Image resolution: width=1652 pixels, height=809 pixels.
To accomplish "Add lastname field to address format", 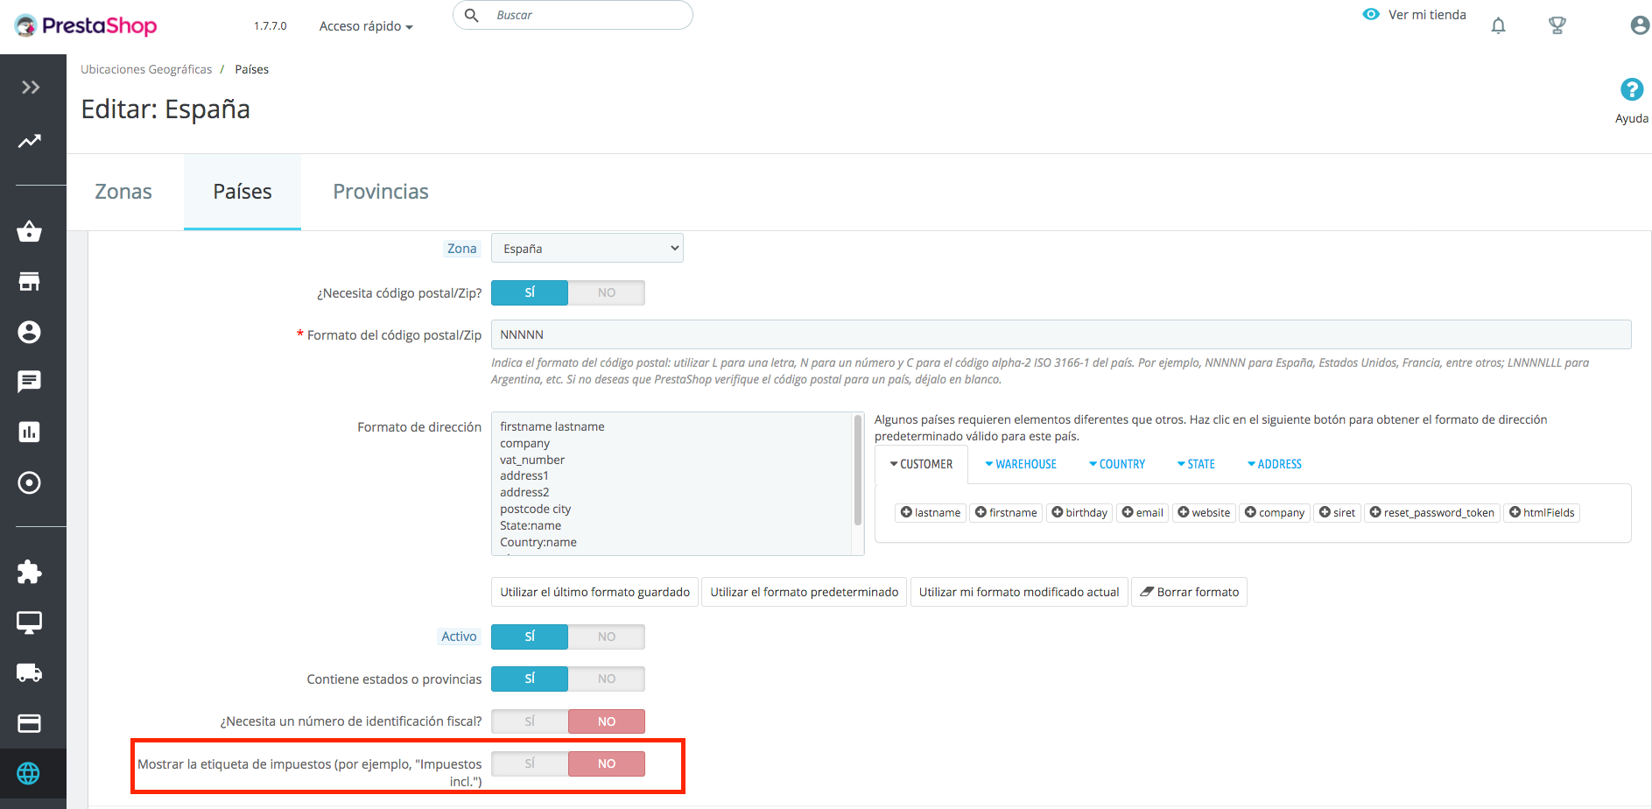I will point(931,512).
